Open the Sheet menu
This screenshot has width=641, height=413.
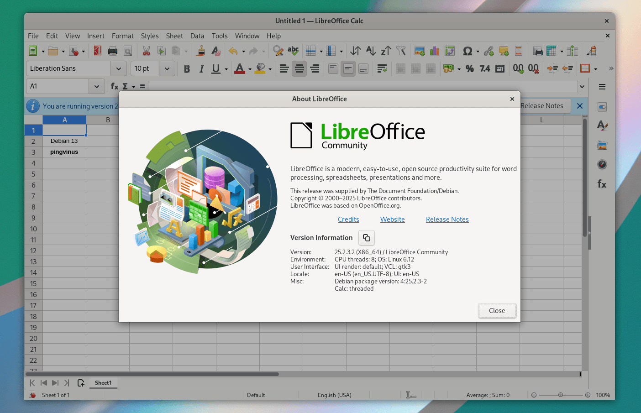(174, 36)
